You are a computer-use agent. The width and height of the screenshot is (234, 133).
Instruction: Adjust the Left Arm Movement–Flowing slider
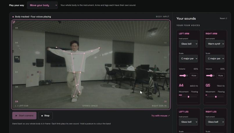coord(188,97)
